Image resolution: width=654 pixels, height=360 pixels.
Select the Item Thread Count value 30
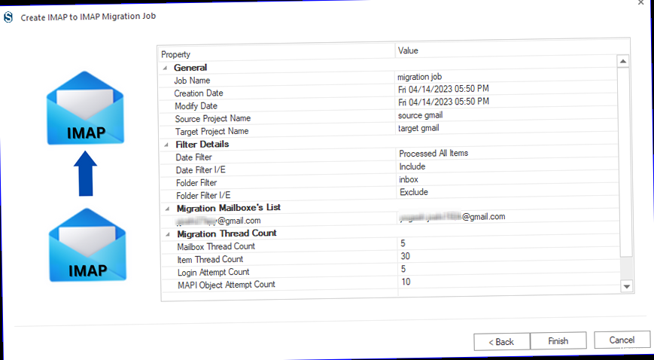pos(406,257)
